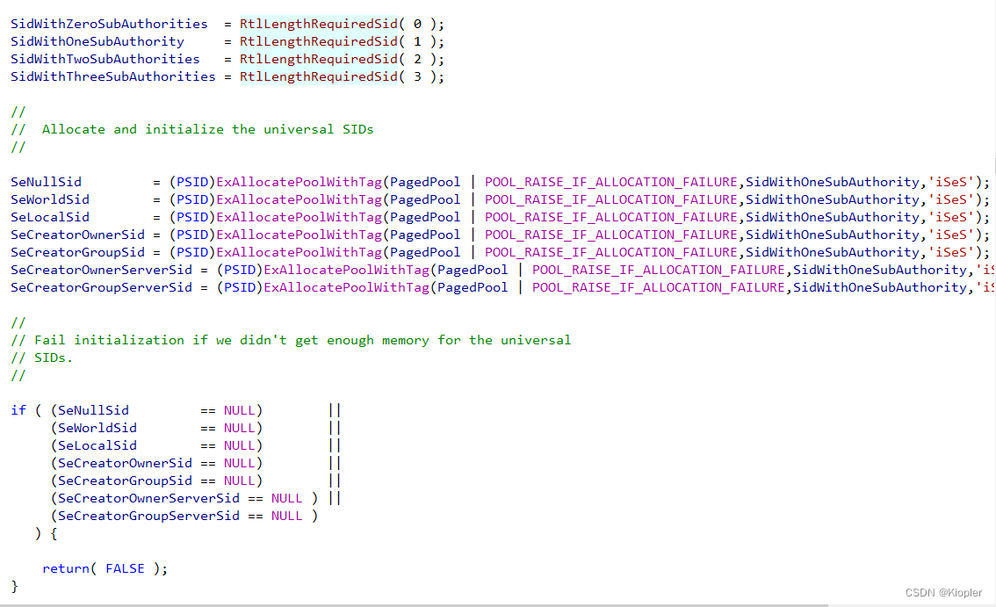This screenshot has height=607, width=996.
Task: Click SeCreatorGroupSid assignment identifier
Action: tap(77, 252)
